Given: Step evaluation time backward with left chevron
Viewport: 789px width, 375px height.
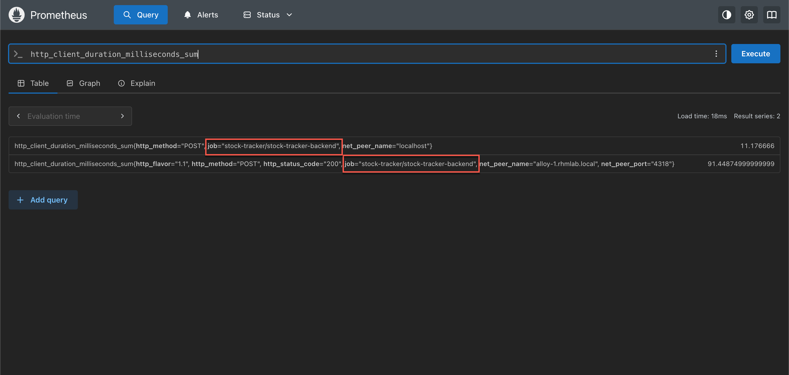Looking at the screenshot, I should [x=18, y=116].
